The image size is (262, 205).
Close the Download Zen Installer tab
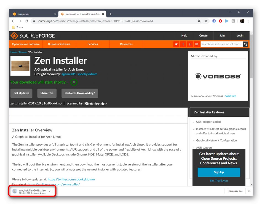click(103, 14)
